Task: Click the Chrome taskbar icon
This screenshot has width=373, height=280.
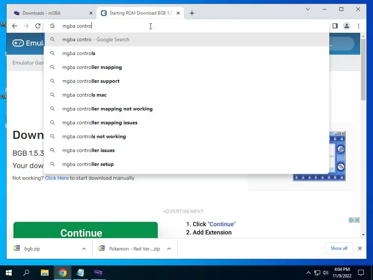Action: click(63, 273)
